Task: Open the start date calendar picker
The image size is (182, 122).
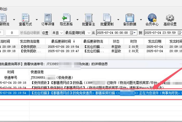Action: [133, 33]
